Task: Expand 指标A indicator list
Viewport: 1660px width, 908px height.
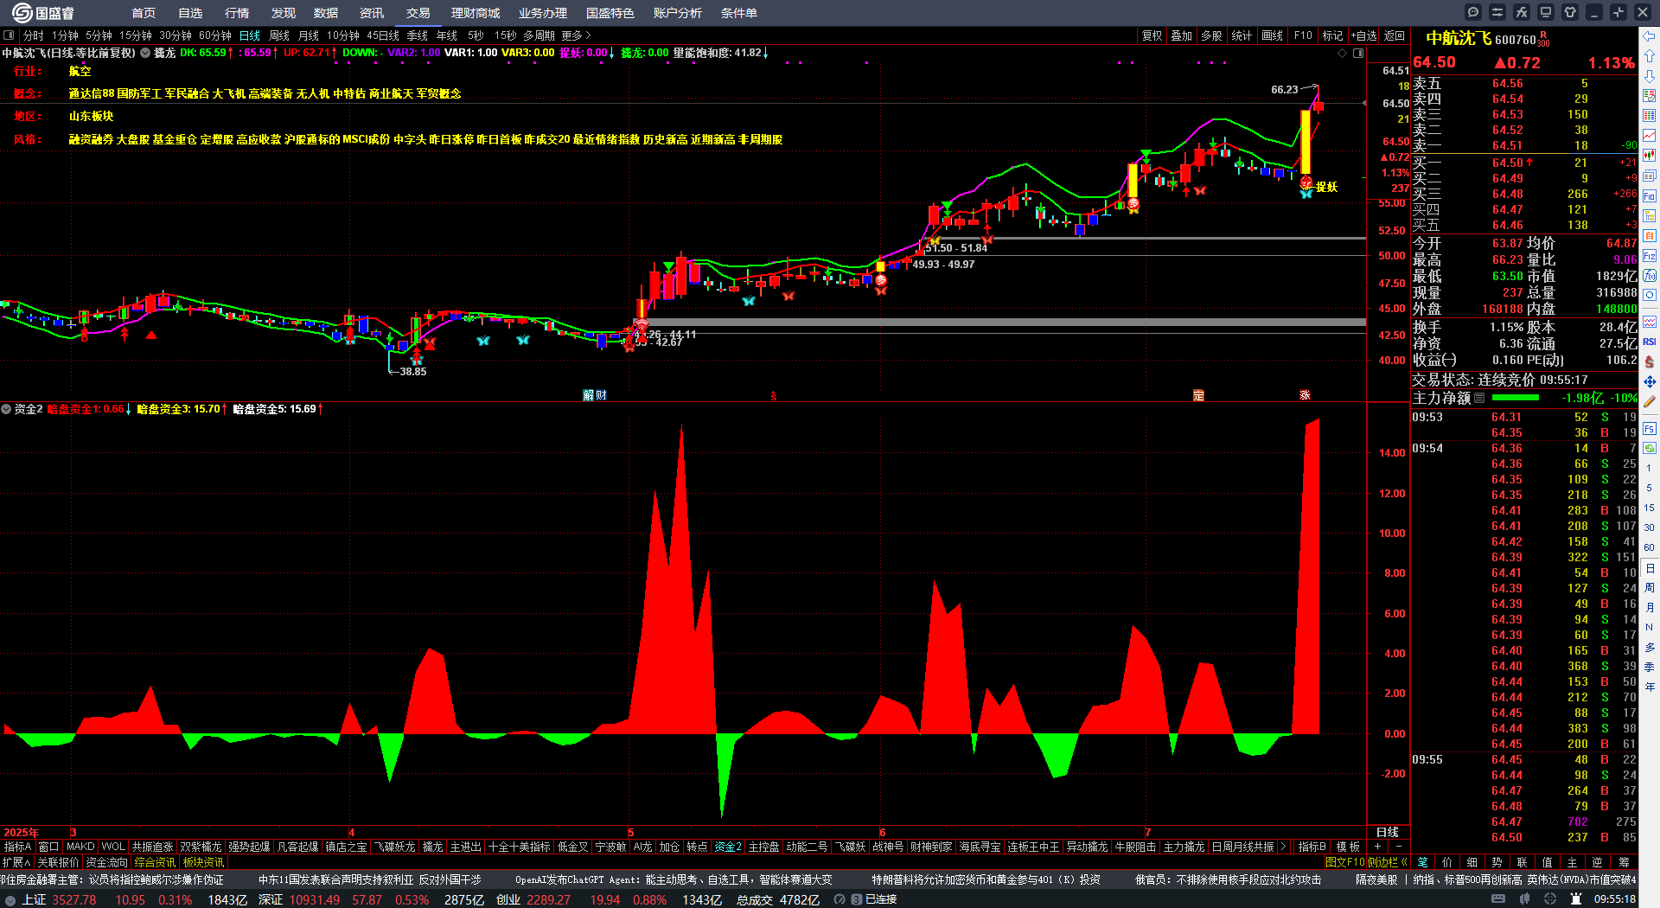Action: click(x=17, y=847)
